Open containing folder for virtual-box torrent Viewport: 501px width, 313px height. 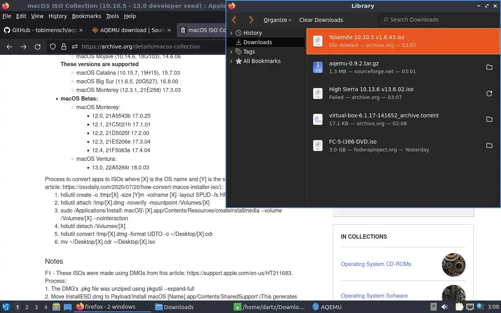[489, 119]
